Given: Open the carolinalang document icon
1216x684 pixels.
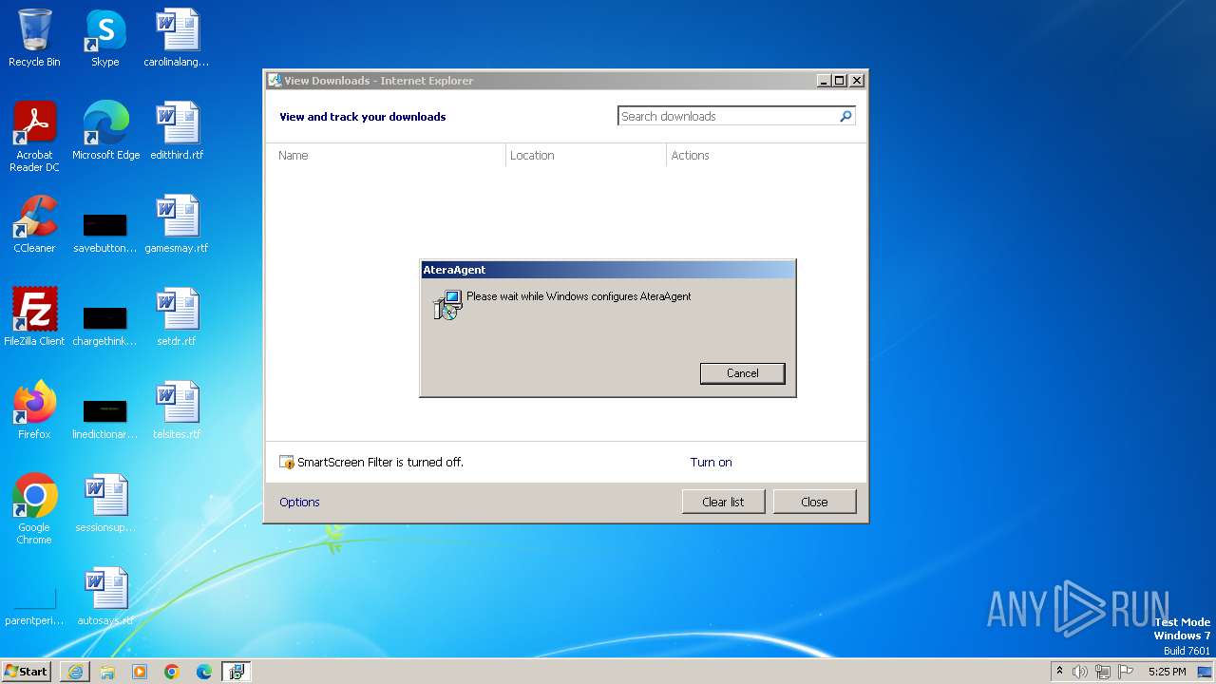Looking at the screenshot, I should 177,38.
